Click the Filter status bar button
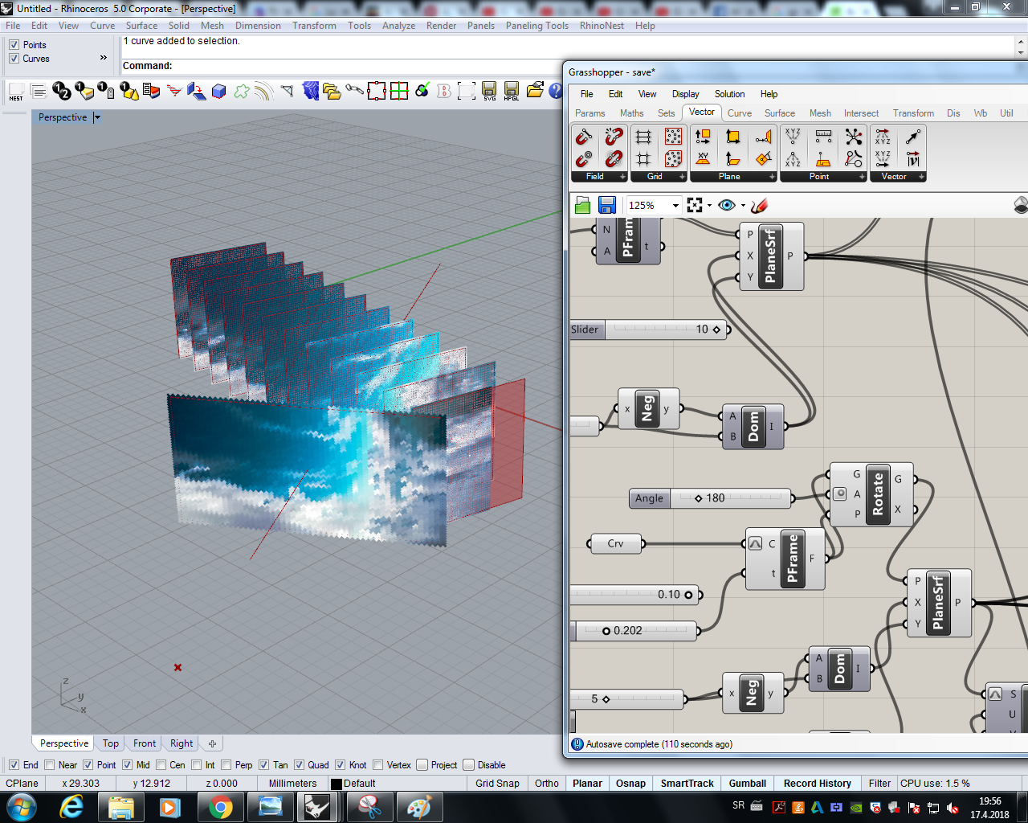This screenshot has width=1028, height=823. [x=879, y=784]
